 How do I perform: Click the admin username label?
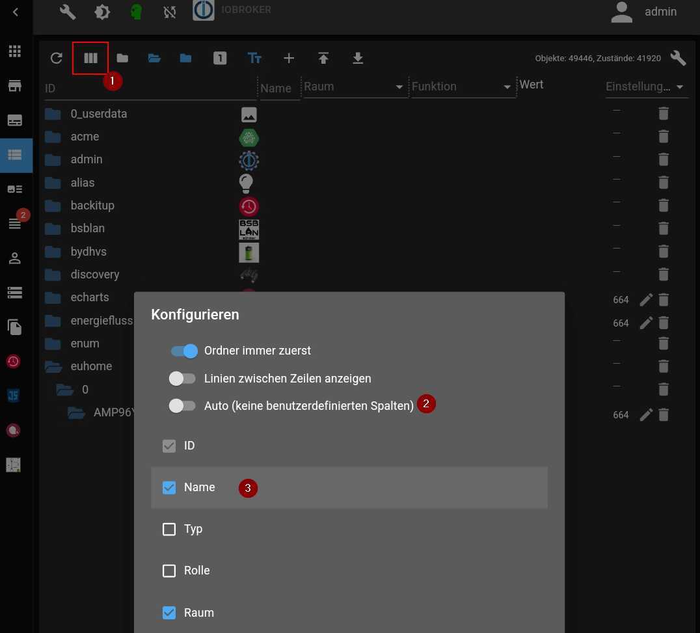pos(660,12)
